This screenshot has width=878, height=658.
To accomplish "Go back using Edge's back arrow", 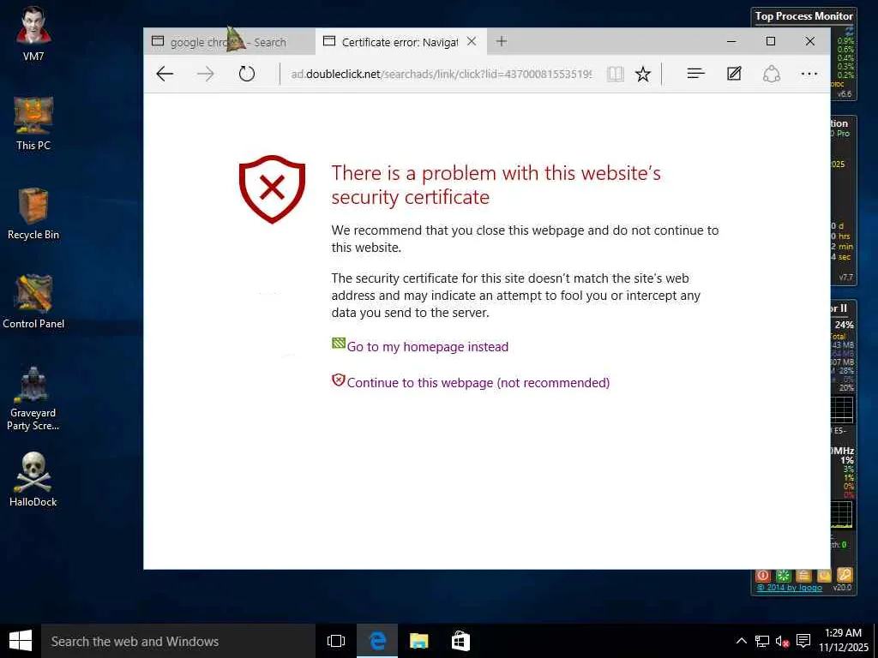I will (x=165, y=74).
